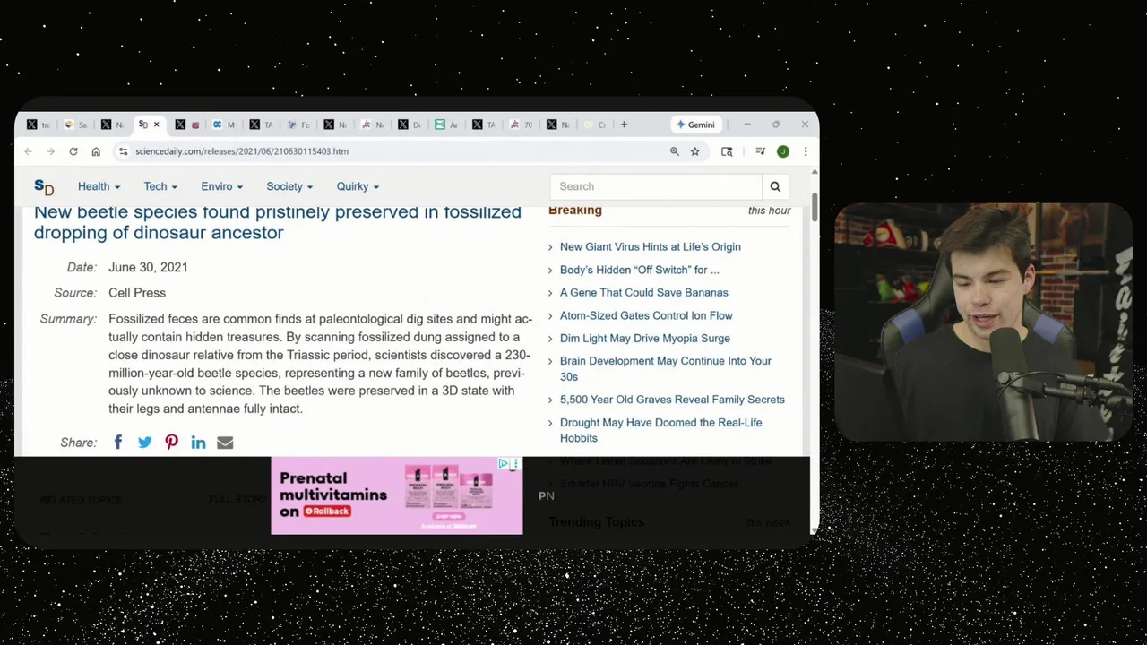Open 'Body's Hidden Off Switch' story
The height and width of the screenshot is (645, 1147).
pyautogui.click(x=639, y=270)
